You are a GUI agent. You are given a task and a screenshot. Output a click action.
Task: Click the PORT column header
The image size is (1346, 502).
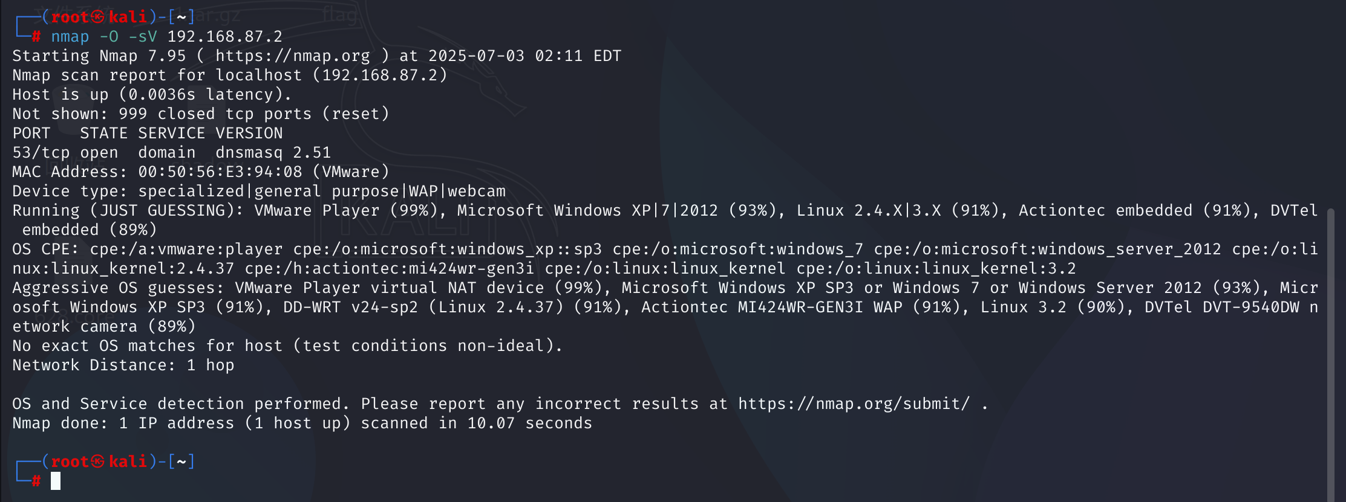coord(31,133)
